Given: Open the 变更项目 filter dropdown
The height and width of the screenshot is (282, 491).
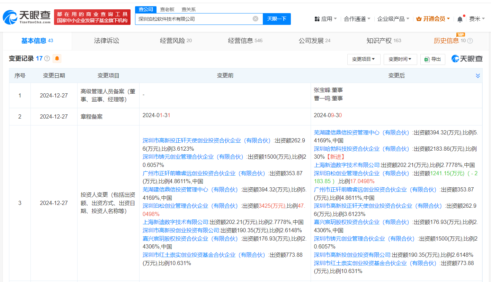Looking at the screenshot, I should point(364,59).
